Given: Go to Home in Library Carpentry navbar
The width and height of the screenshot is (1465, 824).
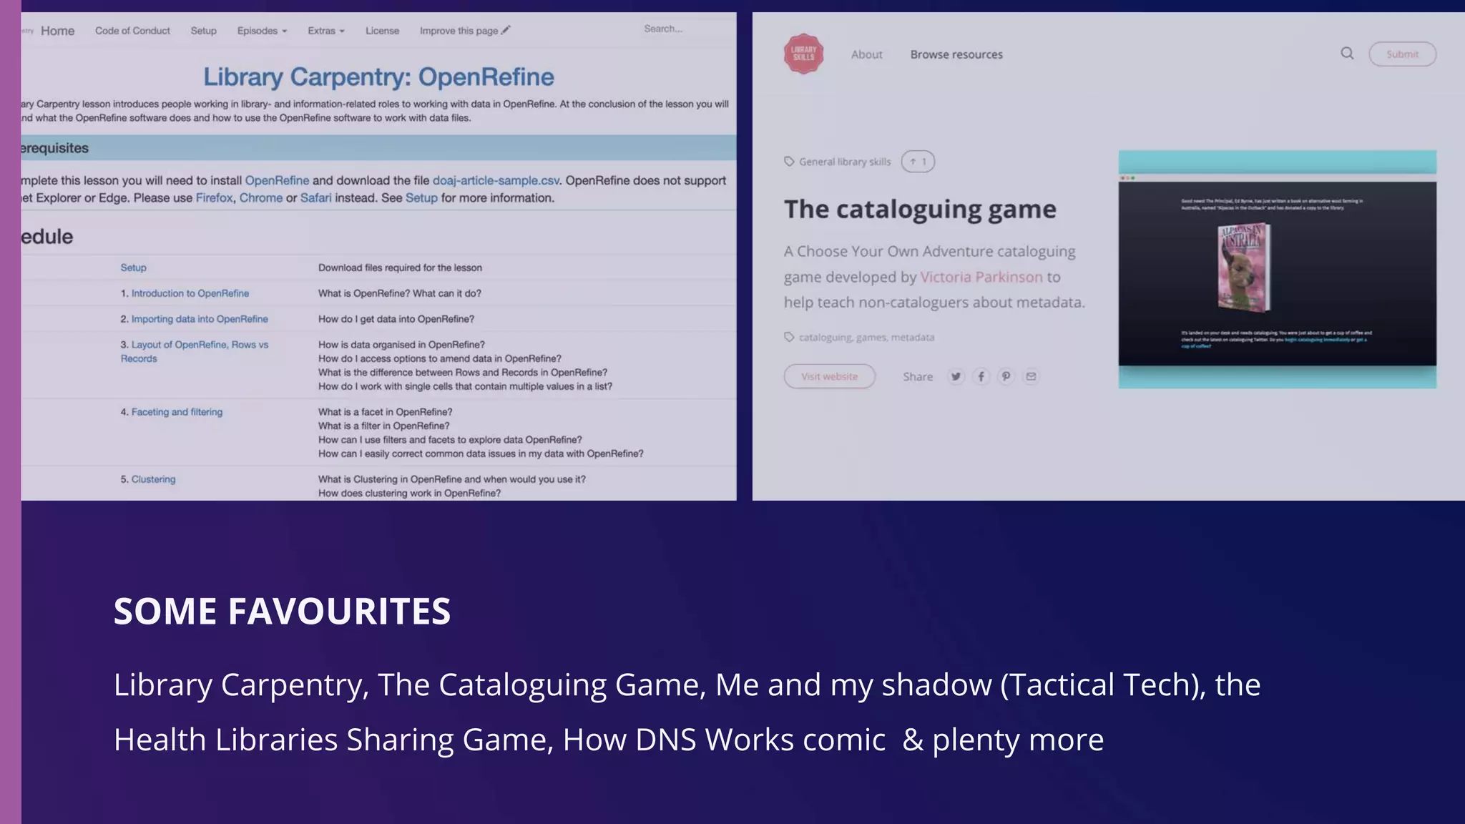Looking at the screenshot, I should 57,31.
